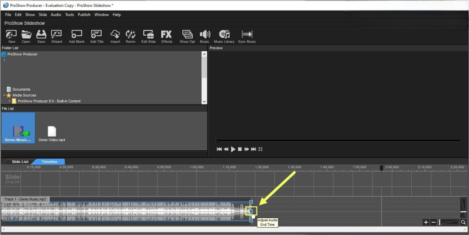This screenshot has height=235, width=469.
Task: Select Demo Video.mp4 file
Action: point(52,133)
